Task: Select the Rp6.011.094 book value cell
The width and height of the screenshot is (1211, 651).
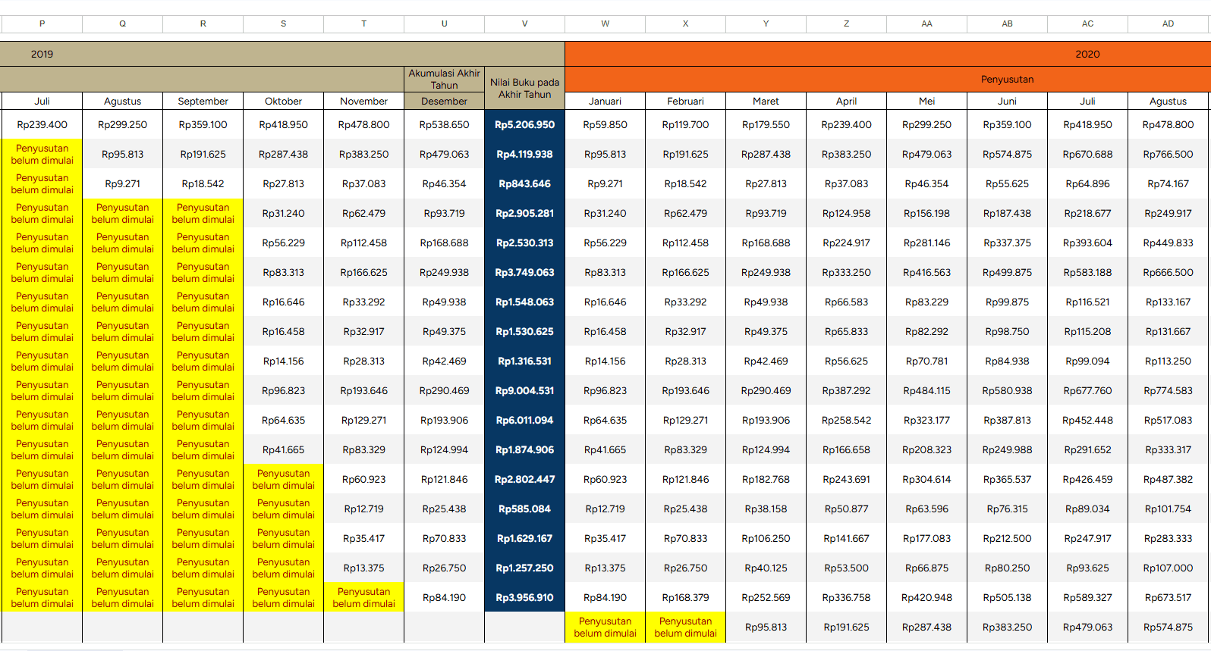Action: 524,420
